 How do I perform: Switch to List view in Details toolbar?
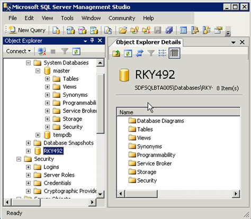(x=163, y=53)
